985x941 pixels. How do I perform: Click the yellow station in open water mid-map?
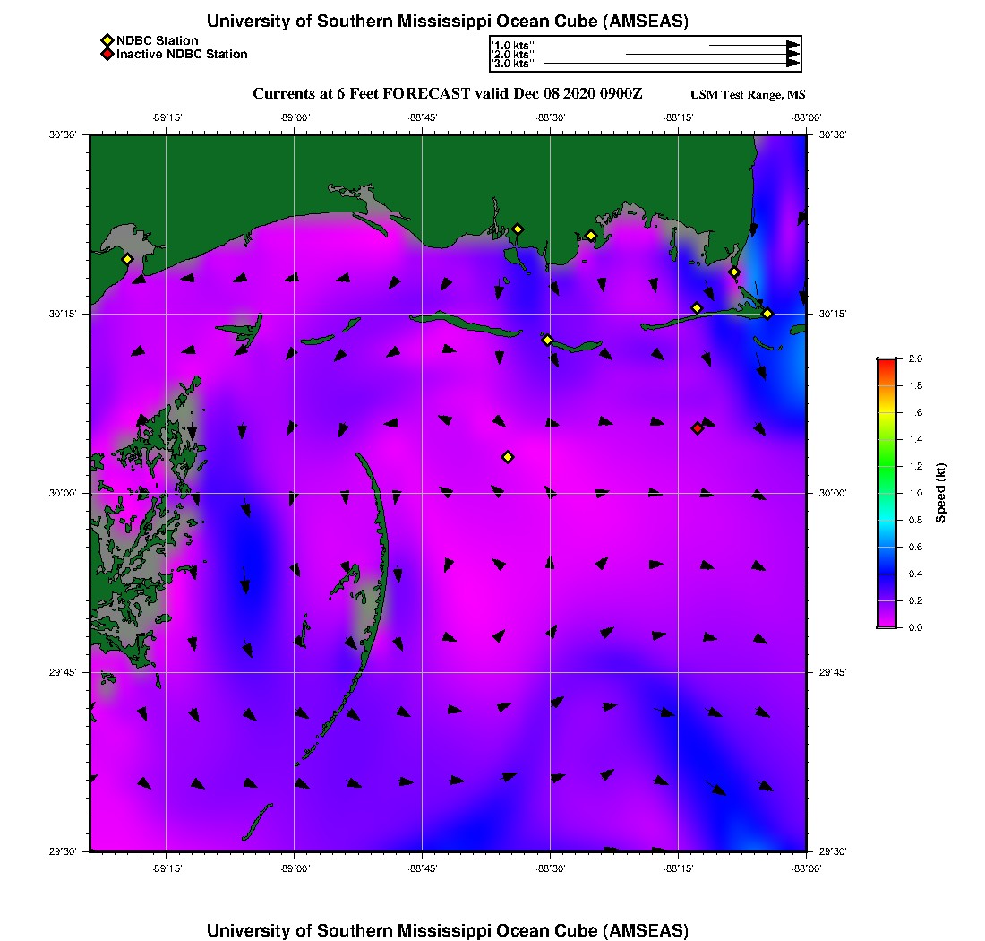pos(508,457)
